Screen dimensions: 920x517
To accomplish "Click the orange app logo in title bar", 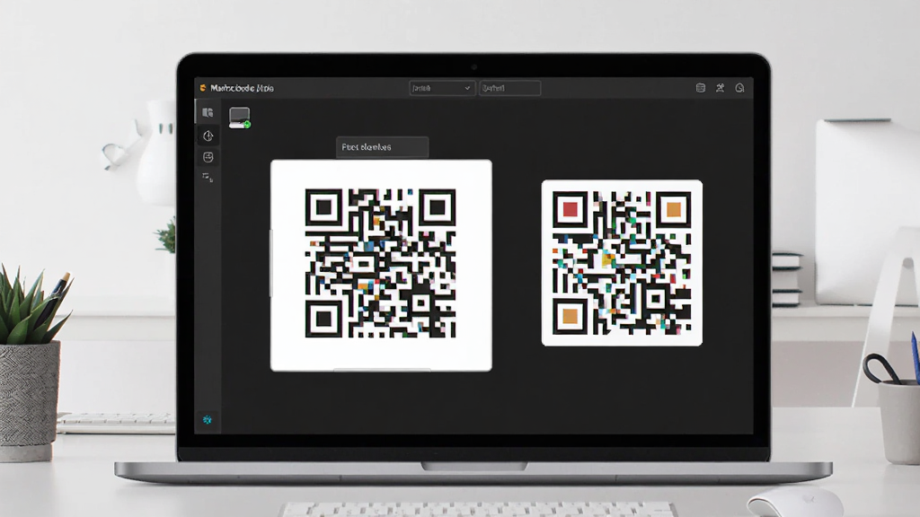I will click(x=203, y=88).
